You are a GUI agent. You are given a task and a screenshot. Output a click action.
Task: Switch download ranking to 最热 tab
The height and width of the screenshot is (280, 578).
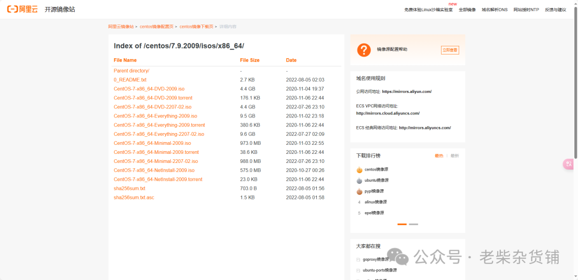pyautogui.click(x=439, y=156)
